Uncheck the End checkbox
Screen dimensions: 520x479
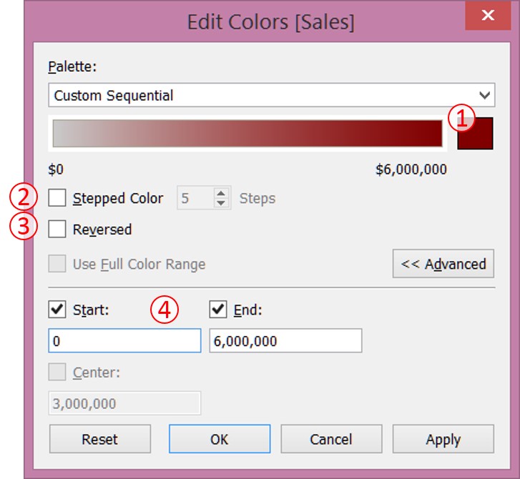click(x=218, y=310)
